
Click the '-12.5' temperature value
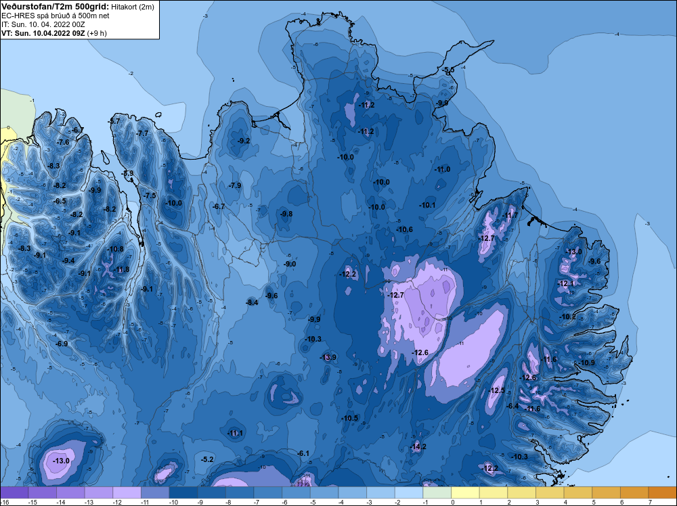(496, 390)
